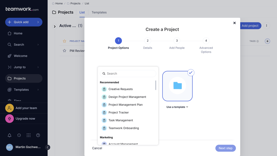Viewport: 277px width, 156px height.
Task: Click the Upgrade now arrow icon
Action: (10, 119)
